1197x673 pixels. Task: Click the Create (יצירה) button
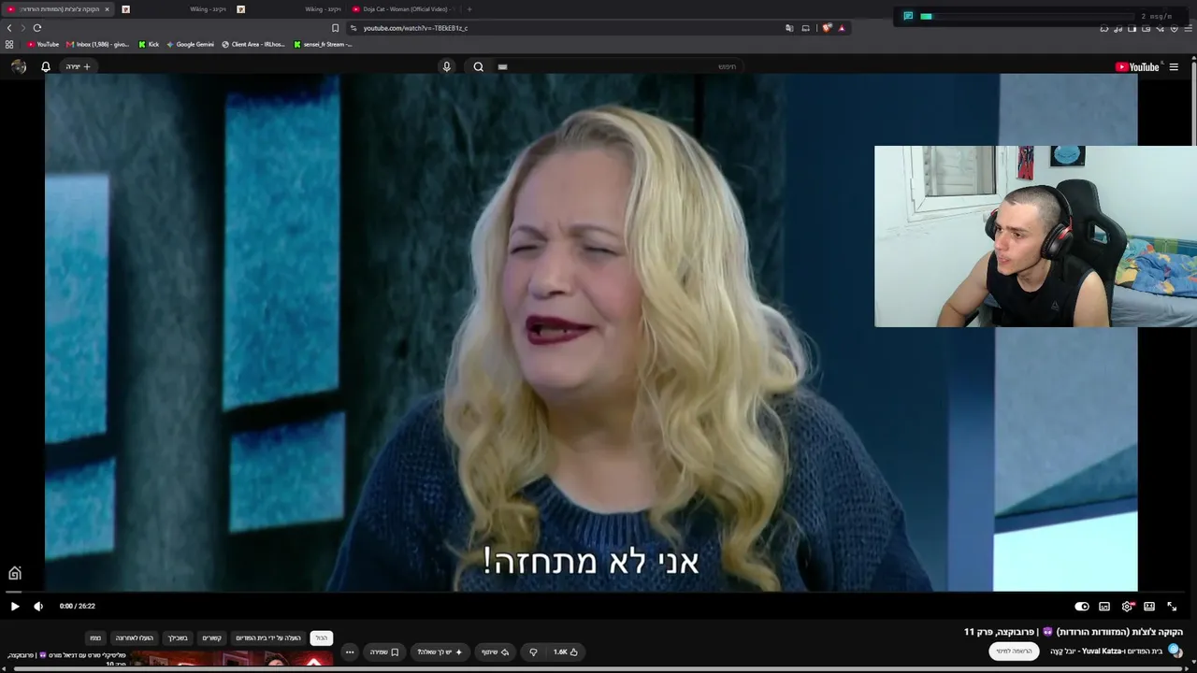78,66
